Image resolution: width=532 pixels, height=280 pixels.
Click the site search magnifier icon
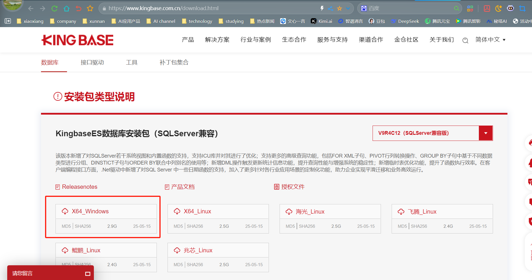click(x=465, y=40)
